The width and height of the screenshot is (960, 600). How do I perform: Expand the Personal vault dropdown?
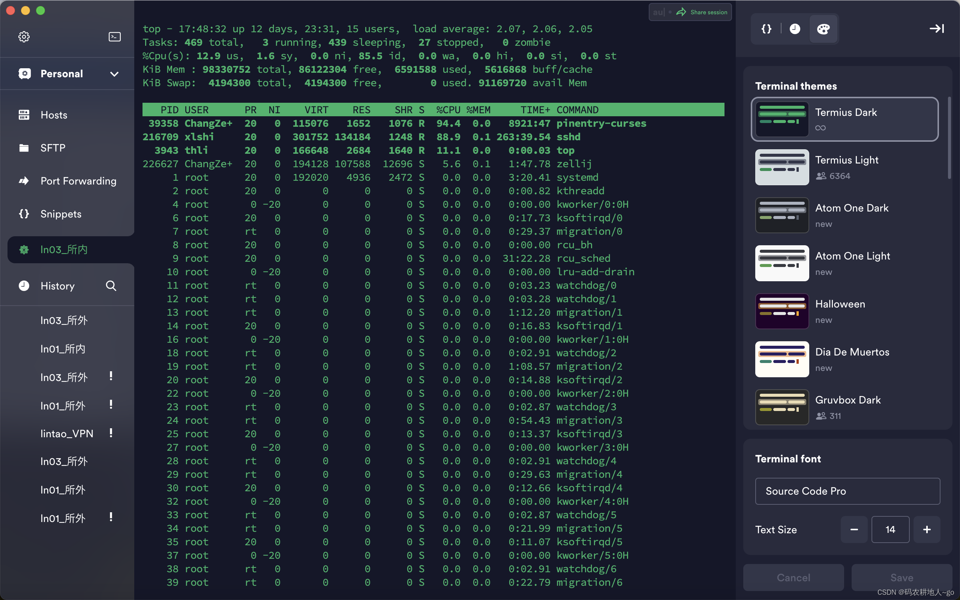click(x=114, y=74)
